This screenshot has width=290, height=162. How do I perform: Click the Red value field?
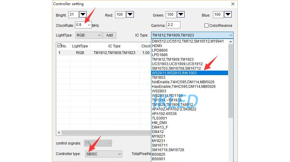click(120, 14)
